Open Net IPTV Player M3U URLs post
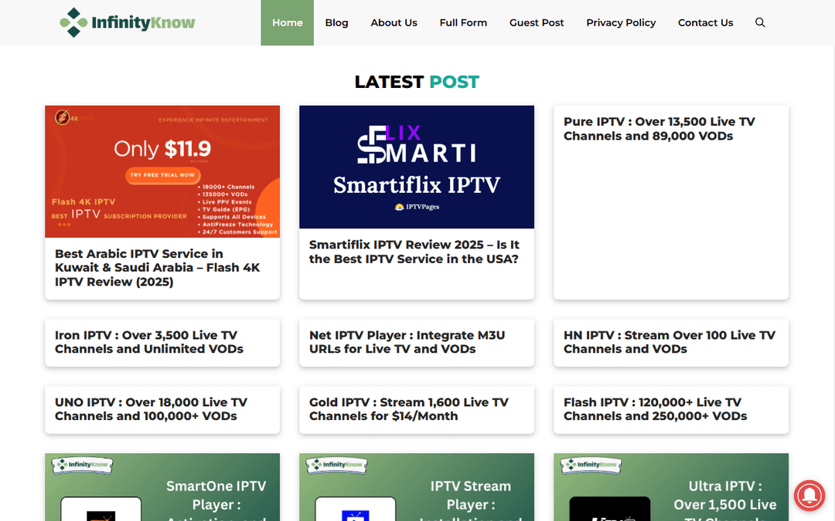The image size is (835, 521). coord(407,342)
